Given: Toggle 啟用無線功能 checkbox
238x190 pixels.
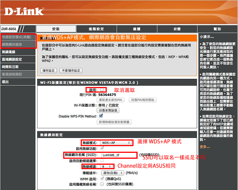Looking at the screenshot, I should point(102,148).
